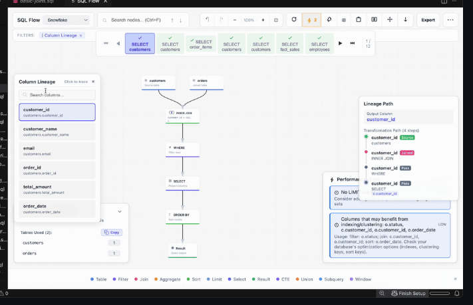Close the Column Lineage panel
The image size is (473, 305).
[93, 82]
